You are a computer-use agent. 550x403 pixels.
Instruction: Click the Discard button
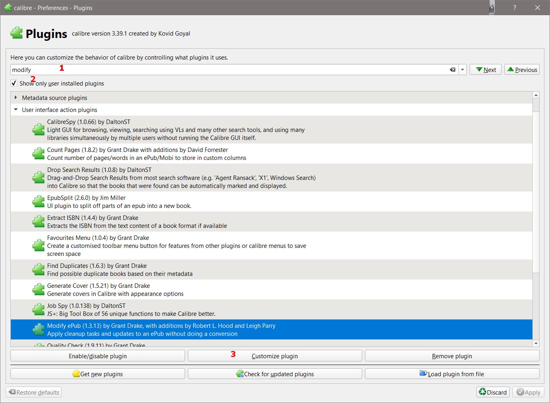pyautogui.click(x=493, y=392)
